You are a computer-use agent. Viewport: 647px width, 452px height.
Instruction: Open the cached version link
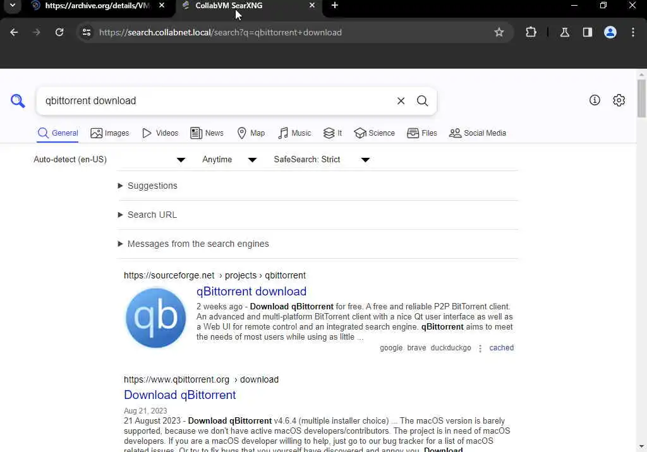(x=501, y=348)
